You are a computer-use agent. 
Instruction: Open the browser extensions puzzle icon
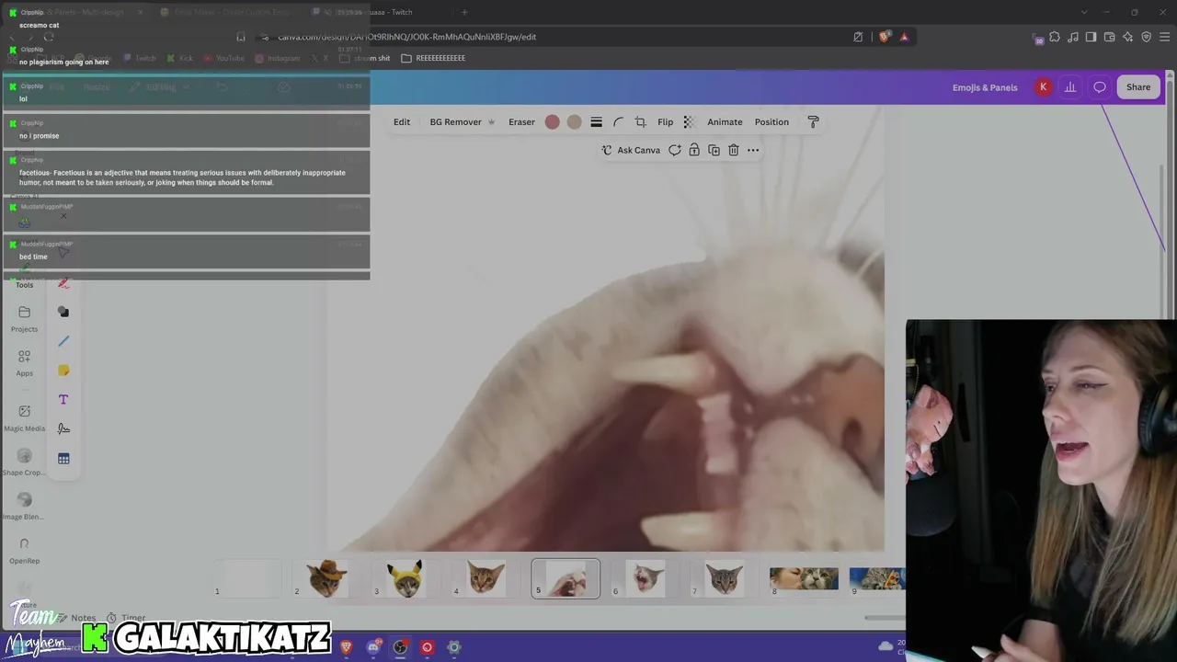point(1055,37)
